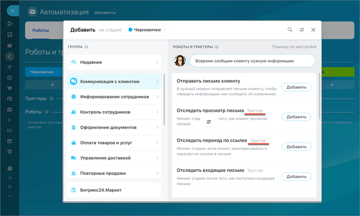
Task: Expand the Недавние group
Action: pyautogui.click(x=114, y=63)
